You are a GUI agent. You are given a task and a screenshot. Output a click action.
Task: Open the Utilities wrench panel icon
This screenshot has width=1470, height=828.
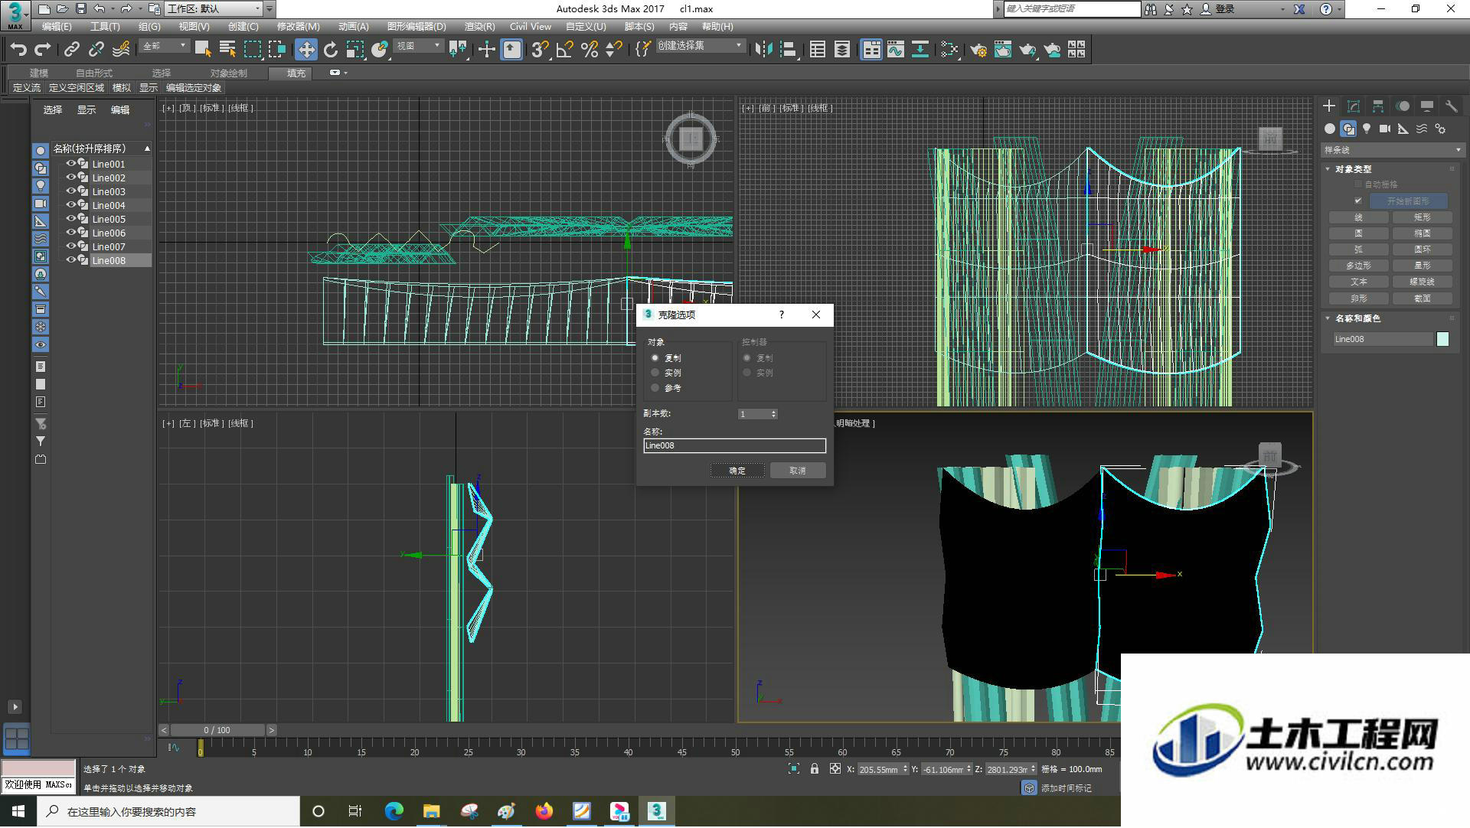pyautogui.click(x=1451, y=106)
